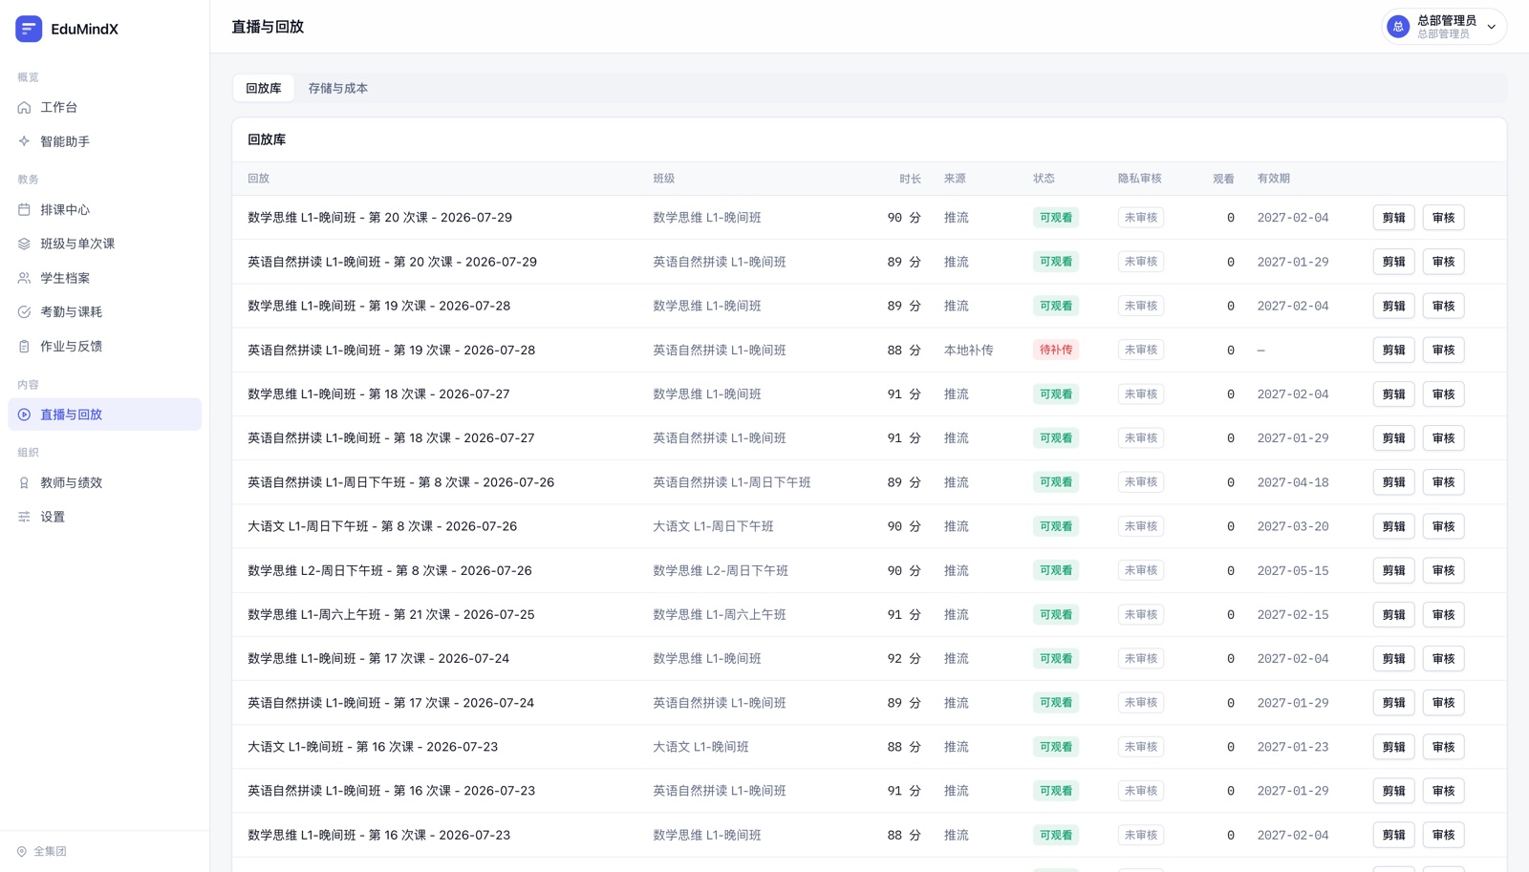The width and height of the screenshot is (1529, 872).
Task: Open 智能助手 in the sidebar
Action: [x=105, y=141]
